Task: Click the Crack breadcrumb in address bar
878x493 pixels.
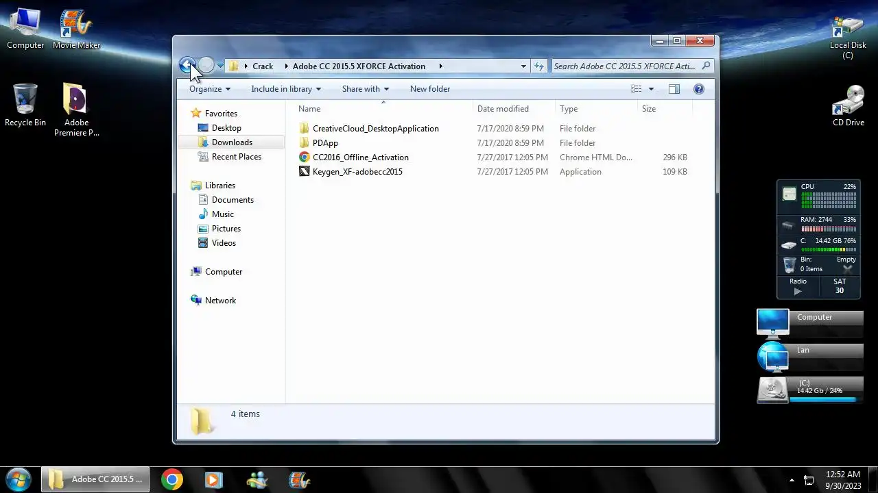Action: [x=262, y=66]
